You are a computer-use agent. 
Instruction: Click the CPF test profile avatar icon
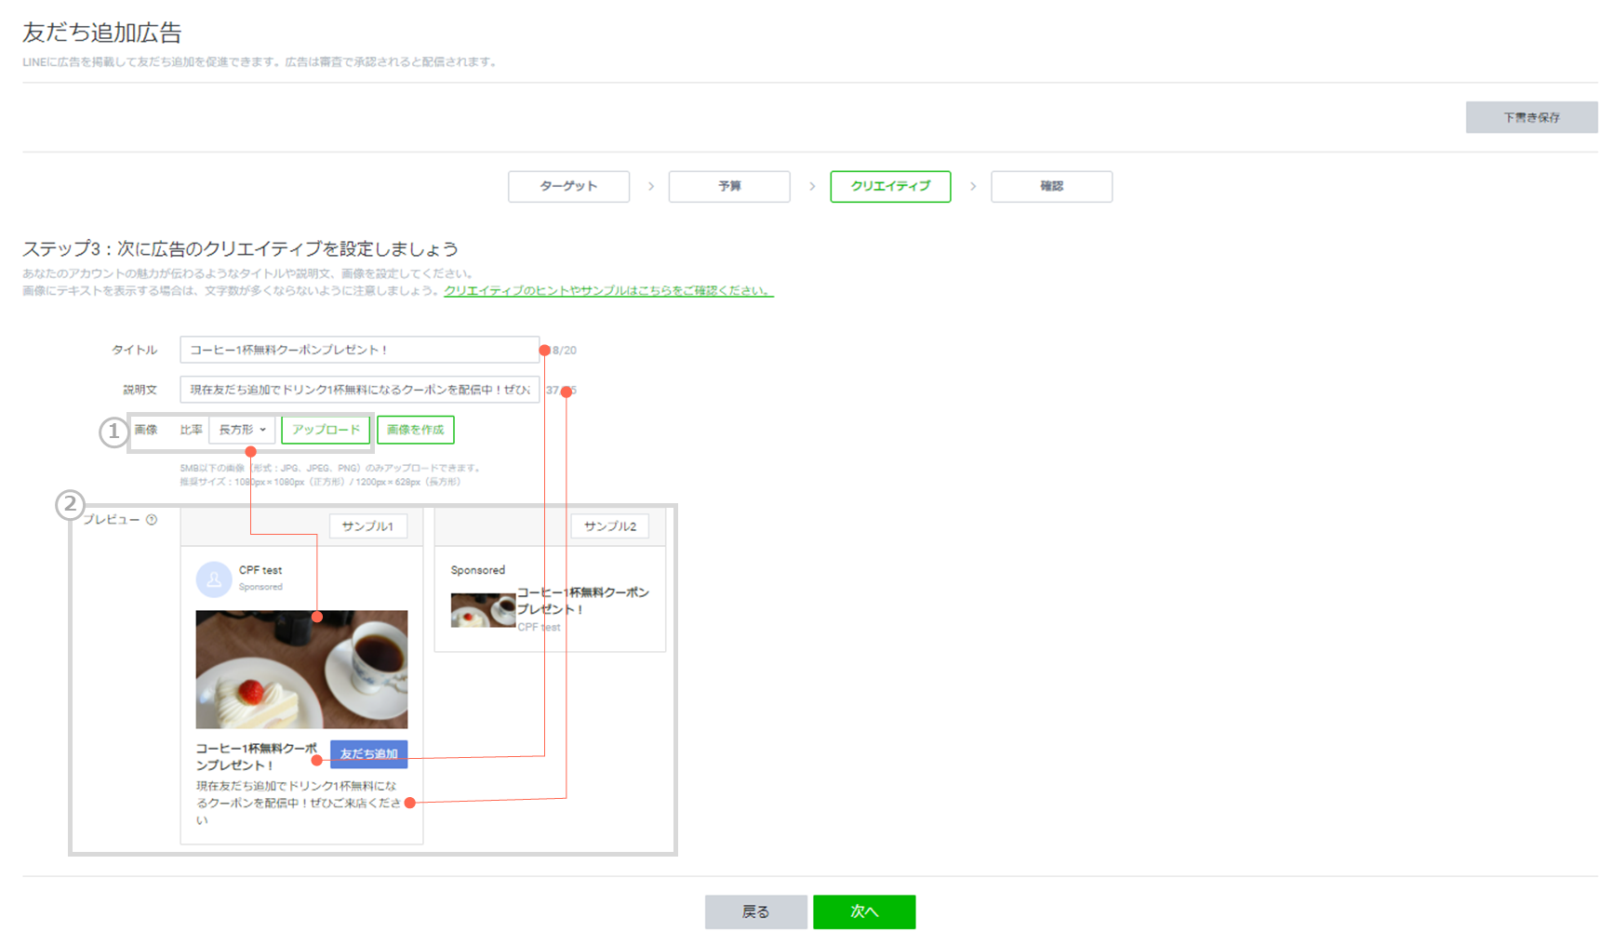tap(214, 578)
